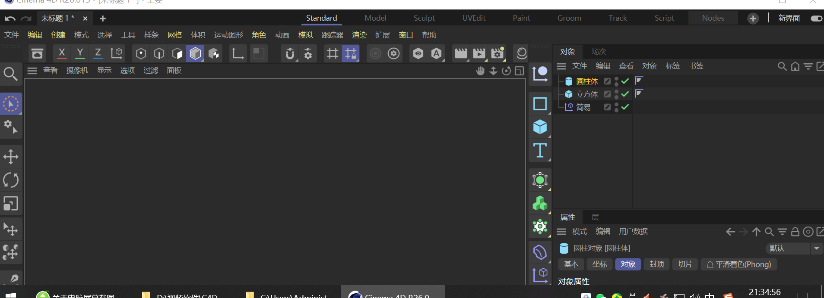The width and height of the screenshot is (824, 298).
Task: Click the Object Manager hamburger menu icon
Action: pos(561,66)
